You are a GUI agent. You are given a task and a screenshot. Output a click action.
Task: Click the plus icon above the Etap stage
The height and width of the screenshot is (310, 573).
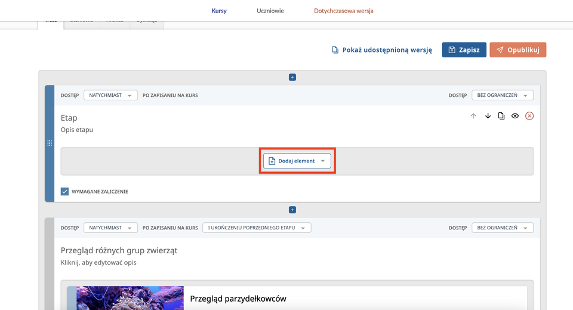(x=292, y=77)
